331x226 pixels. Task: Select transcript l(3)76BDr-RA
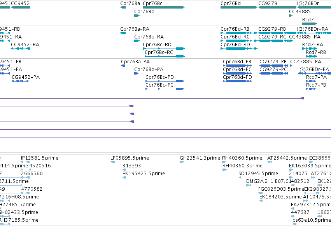(x=314, y=33)
